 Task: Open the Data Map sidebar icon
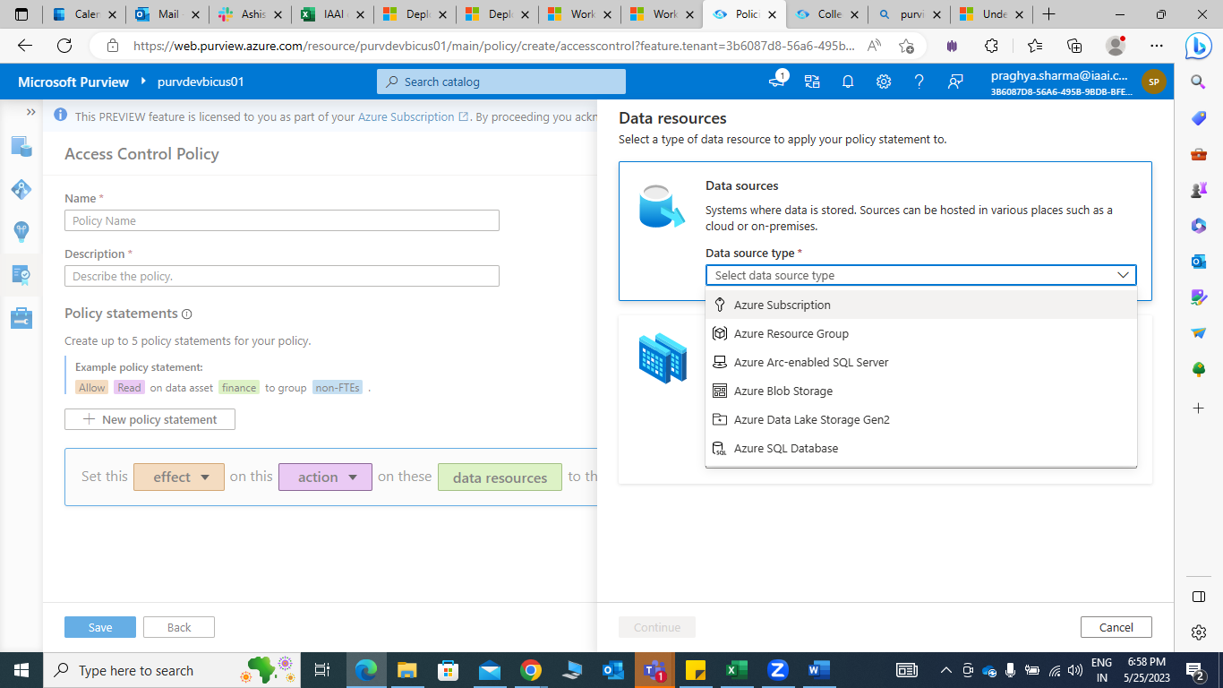pyautogui.click(x=21, y=189)
